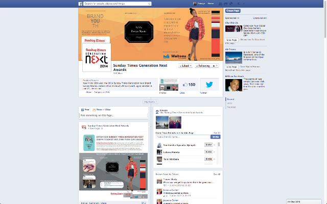Click the Create Advert link

260,18
